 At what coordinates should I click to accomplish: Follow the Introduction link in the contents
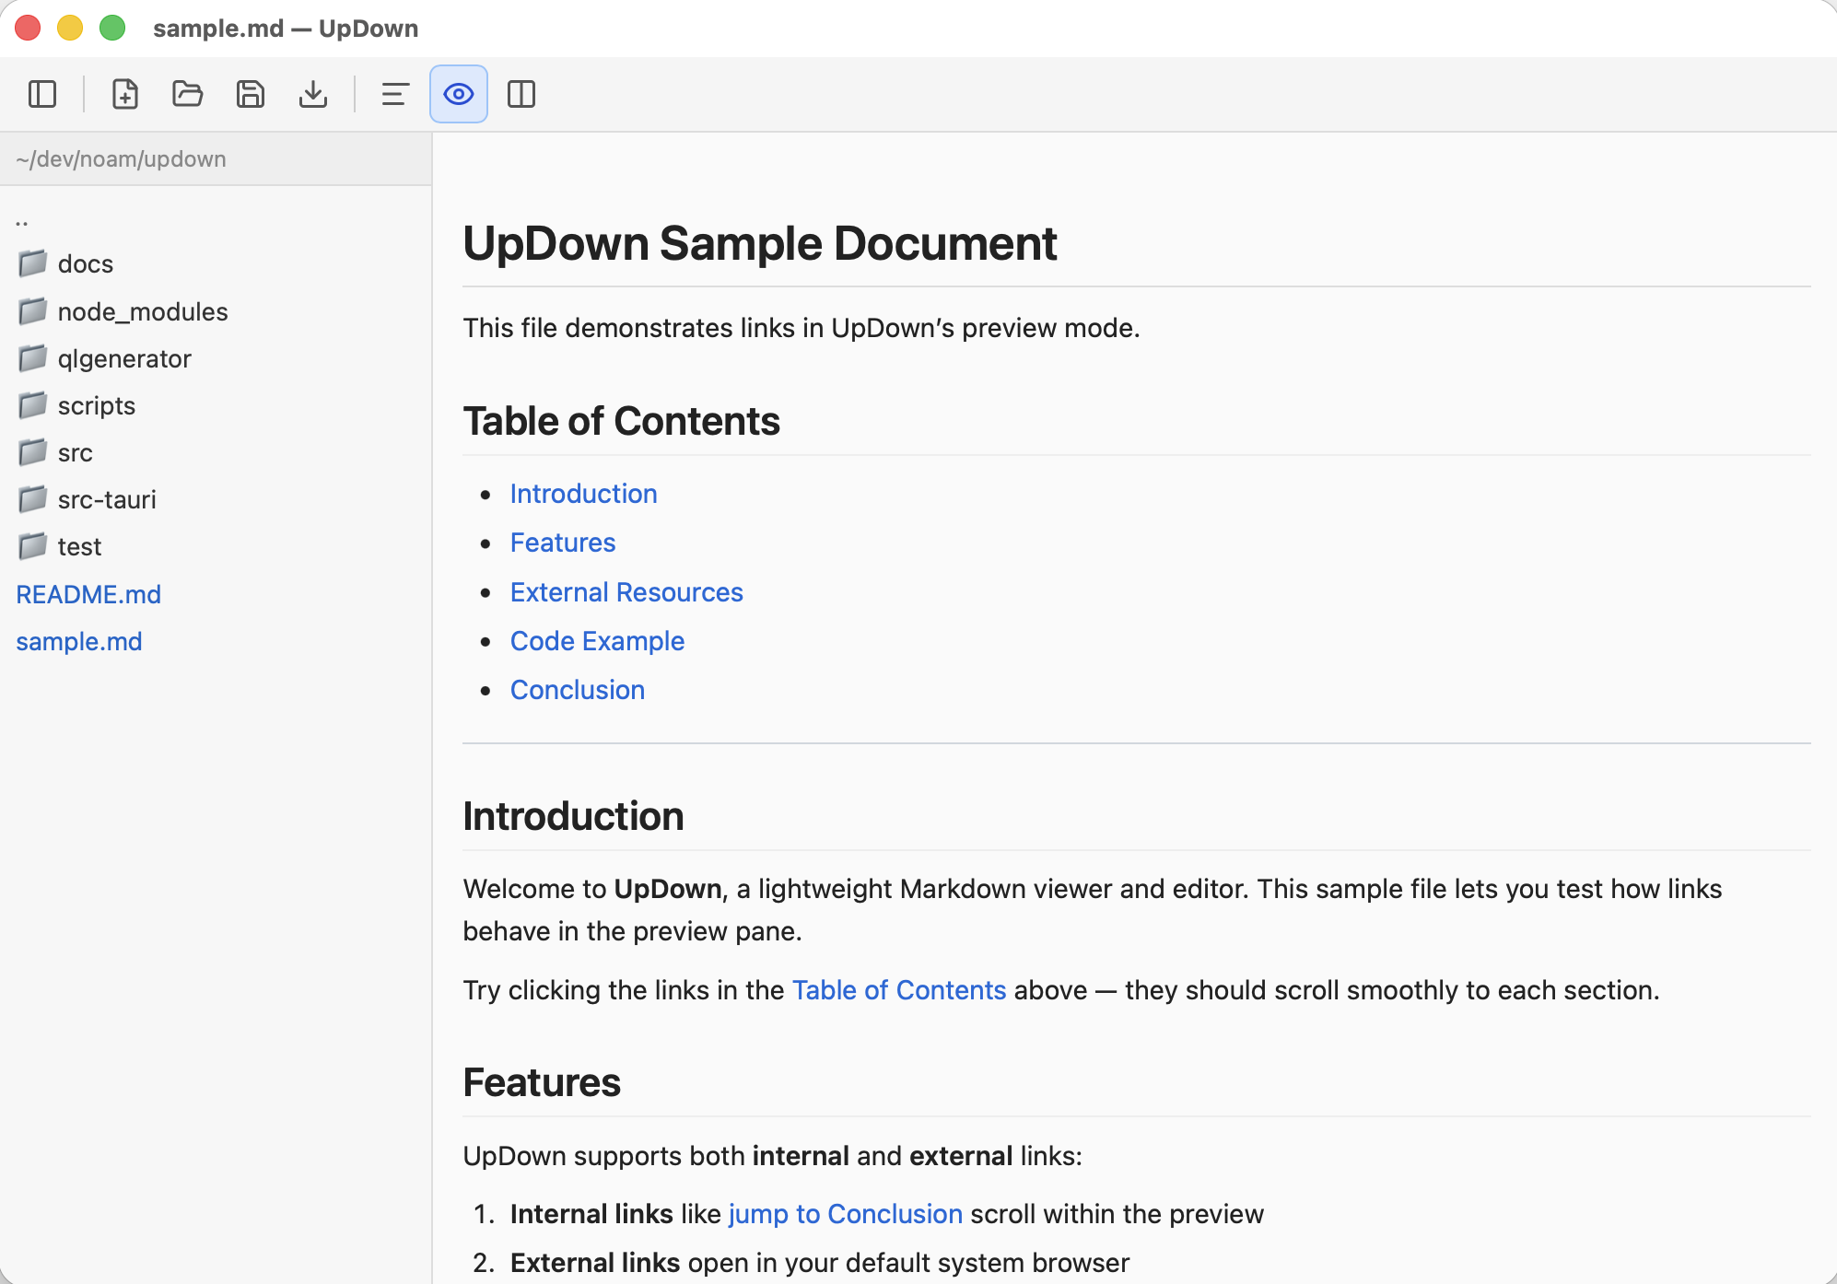coord(583,494)
